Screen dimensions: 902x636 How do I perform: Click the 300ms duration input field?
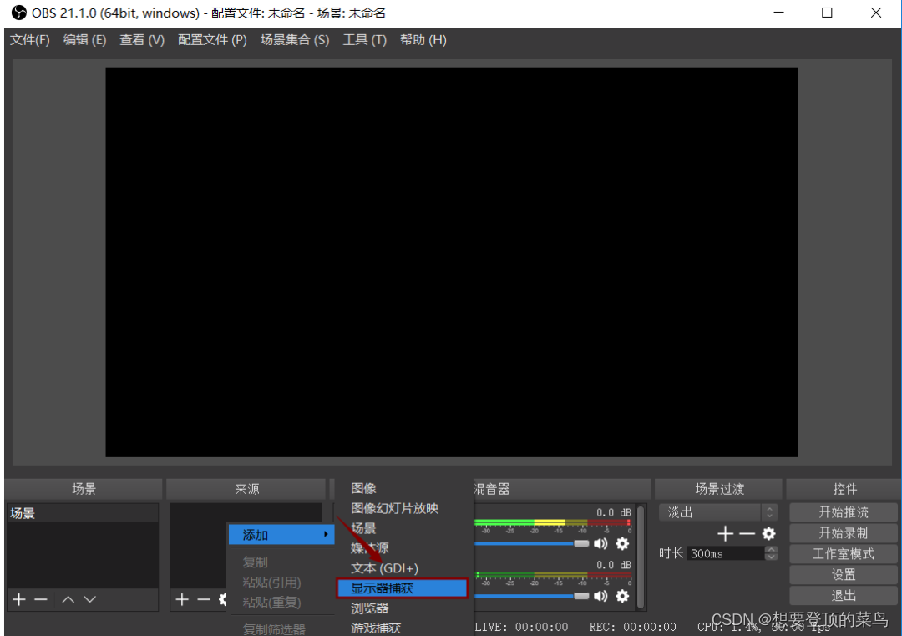coord(726,553)
